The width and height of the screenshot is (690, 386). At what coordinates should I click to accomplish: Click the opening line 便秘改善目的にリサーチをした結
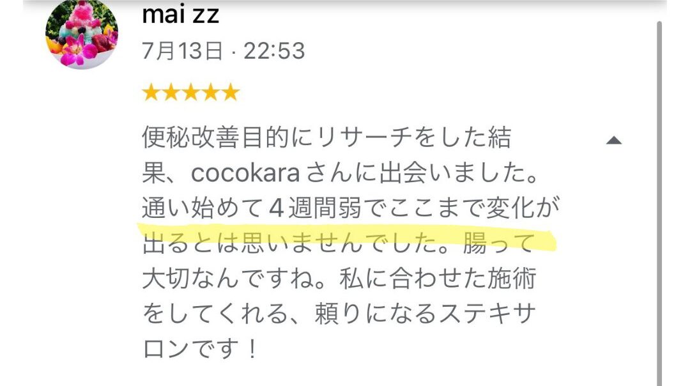click(x=326, y=137)
